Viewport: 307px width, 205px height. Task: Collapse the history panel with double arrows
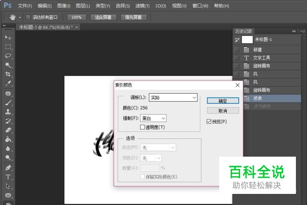[x=294, y=31]
